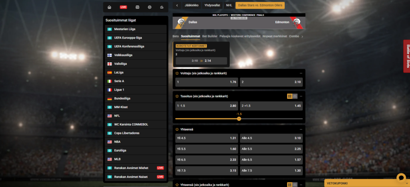Star the Yhteensä (sis jatkoaika ja rankkarit) market
This screenshot has height=187, width=410.
[x=177, y=185]
